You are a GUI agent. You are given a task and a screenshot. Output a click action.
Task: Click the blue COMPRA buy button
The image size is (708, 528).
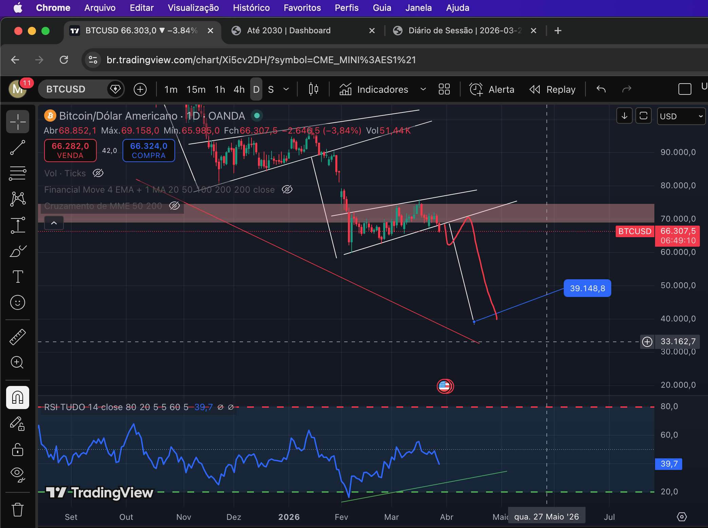[149, 151]
